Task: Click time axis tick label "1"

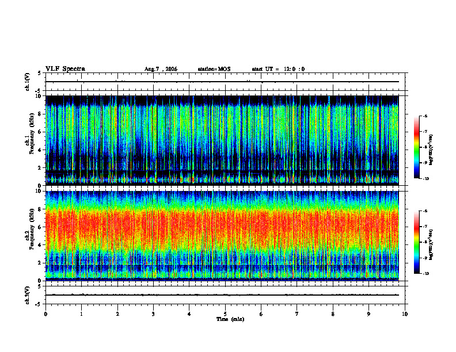Action: pos(81,314)
